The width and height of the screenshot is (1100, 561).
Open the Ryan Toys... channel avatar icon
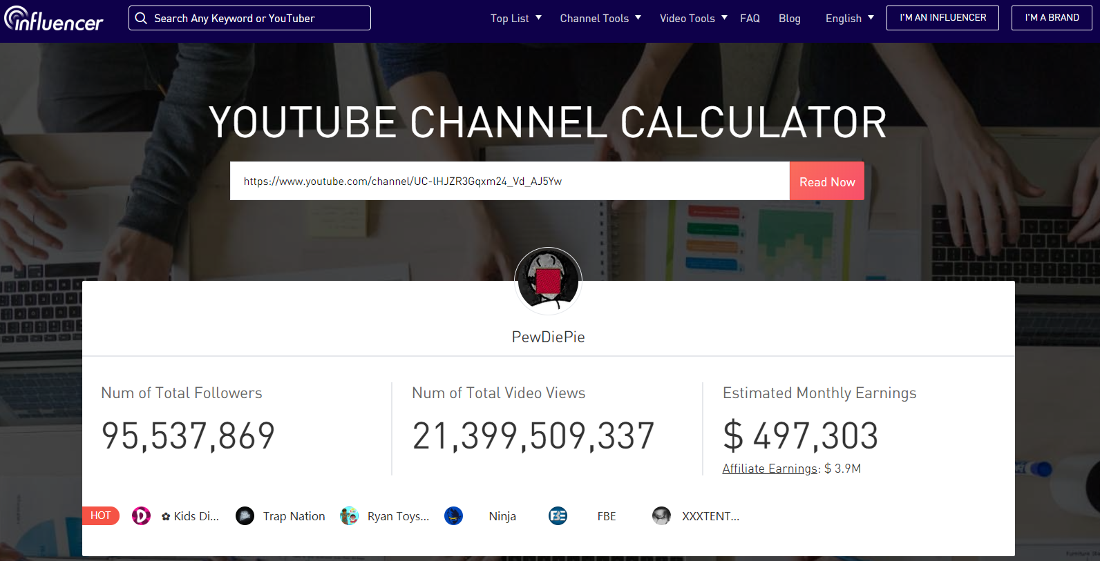[349, 515]
